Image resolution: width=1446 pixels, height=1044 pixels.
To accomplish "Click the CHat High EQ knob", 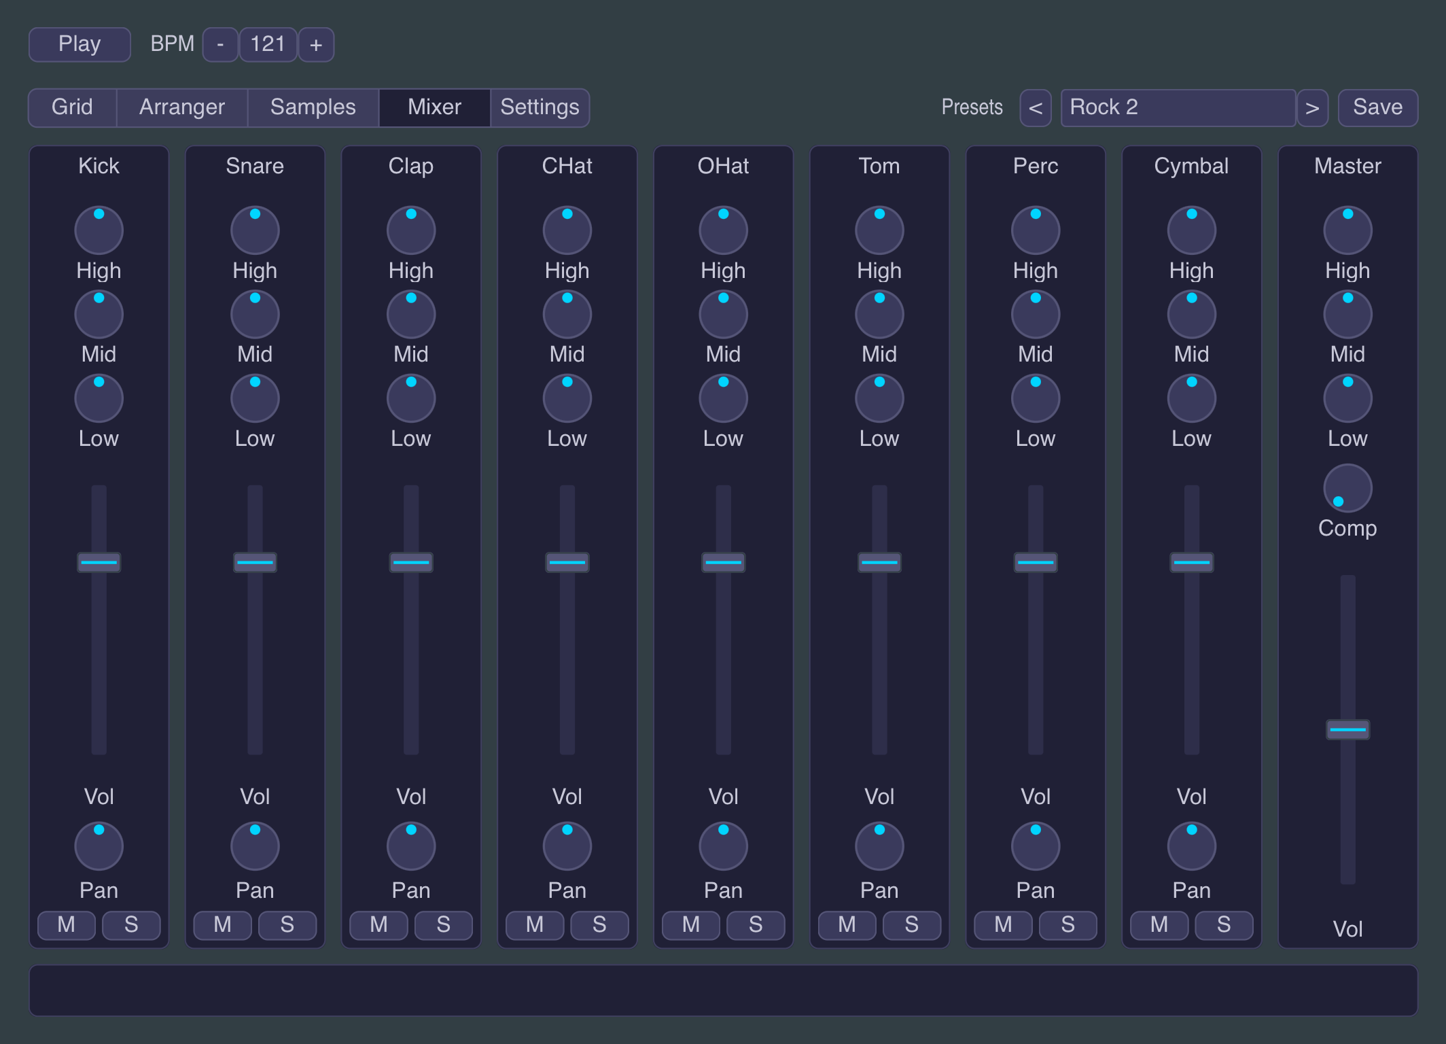I will coord(567,230).
